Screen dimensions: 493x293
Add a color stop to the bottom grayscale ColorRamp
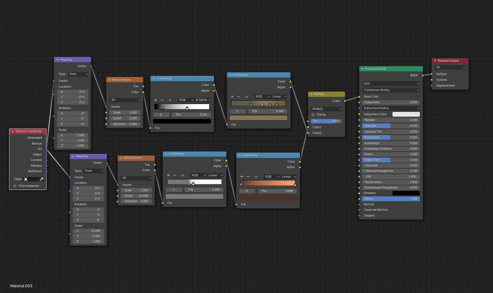tap(168, 175)
